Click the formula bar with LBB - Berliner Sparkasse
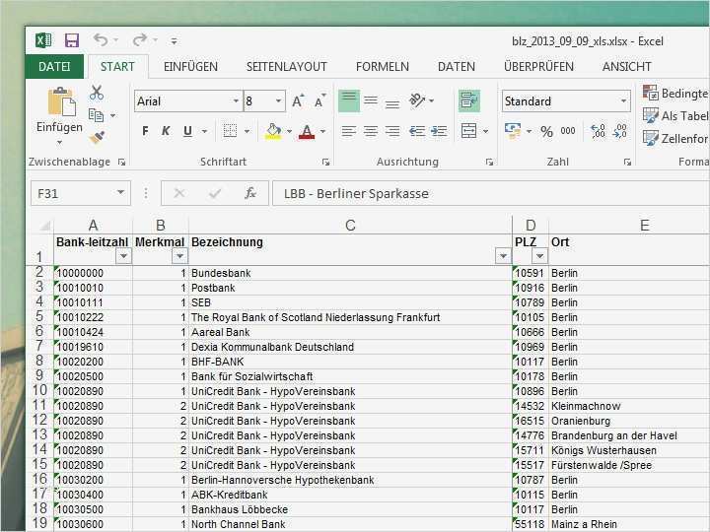The image size is (710, 532). pyautogui.click(x=491, y=194)
